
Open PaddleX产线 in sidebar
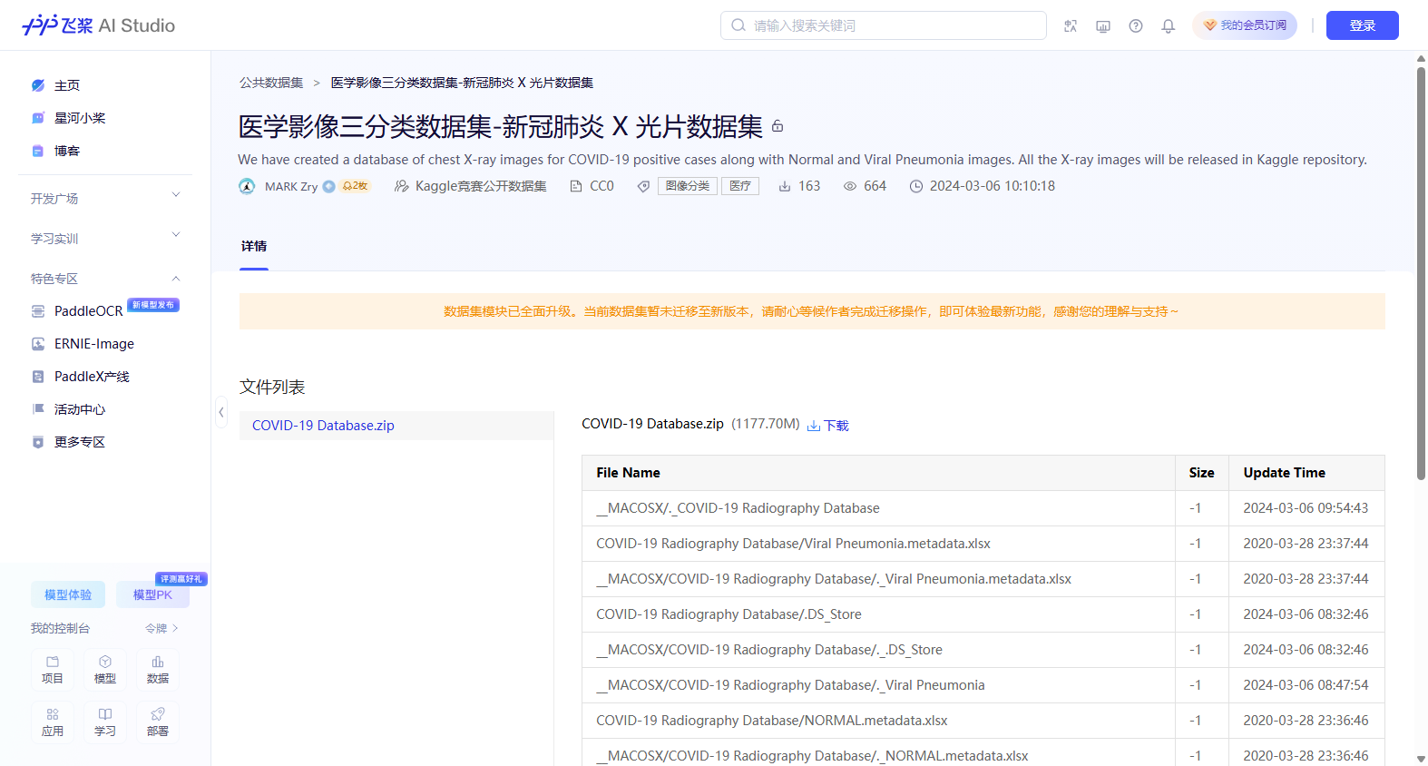point(82,377)
